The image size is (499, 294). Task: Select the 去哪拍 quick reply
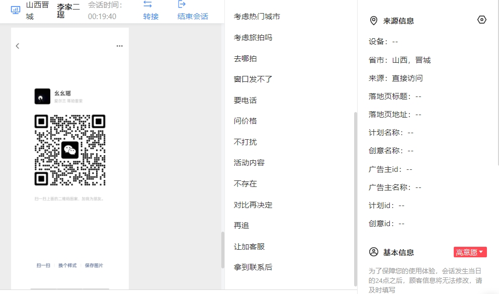point(245,59)
